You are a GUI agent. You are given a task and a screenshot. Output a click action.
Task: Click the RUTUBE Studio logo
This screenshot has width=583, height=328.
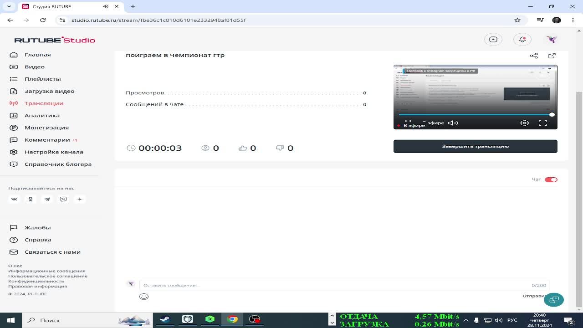point(55,40)
